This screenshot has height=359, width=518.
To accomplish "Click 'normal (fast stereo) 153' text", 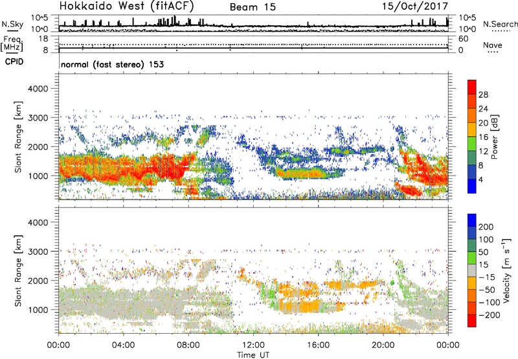I will coord(112,64).
